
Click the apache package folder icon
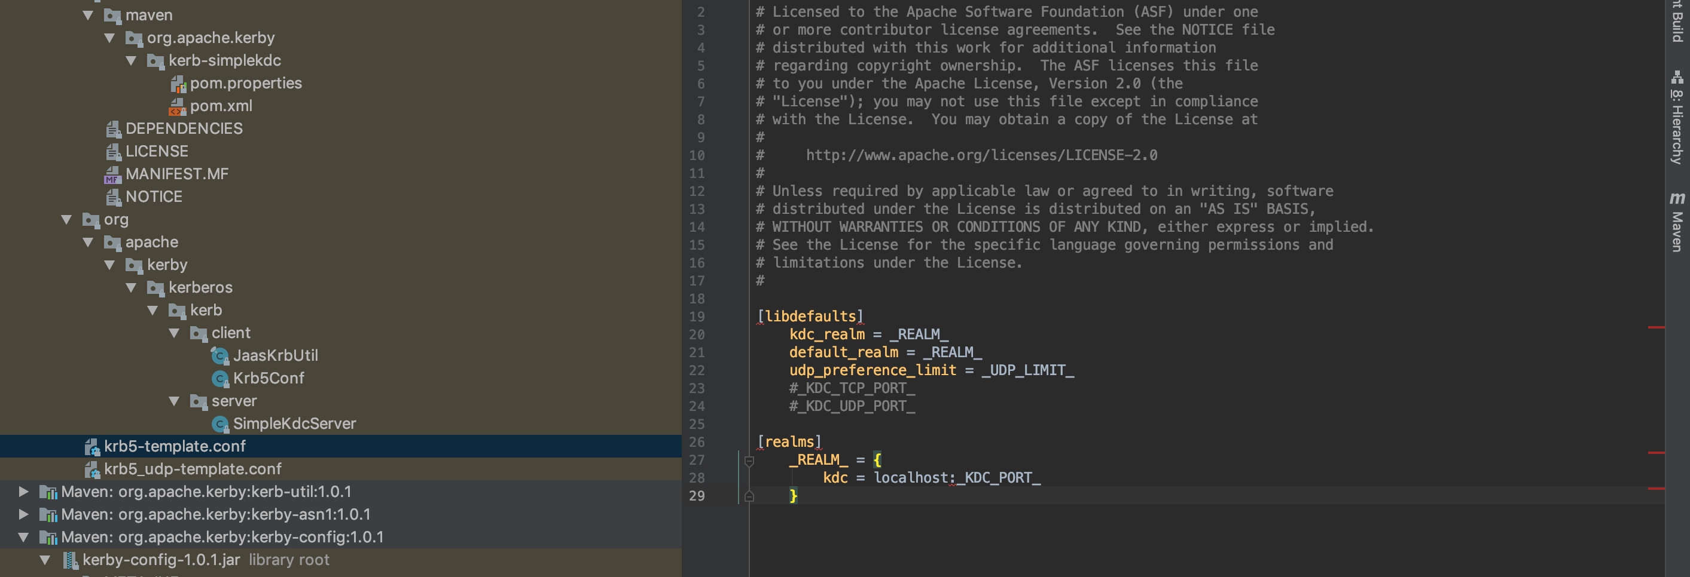(x=113, y=243)
